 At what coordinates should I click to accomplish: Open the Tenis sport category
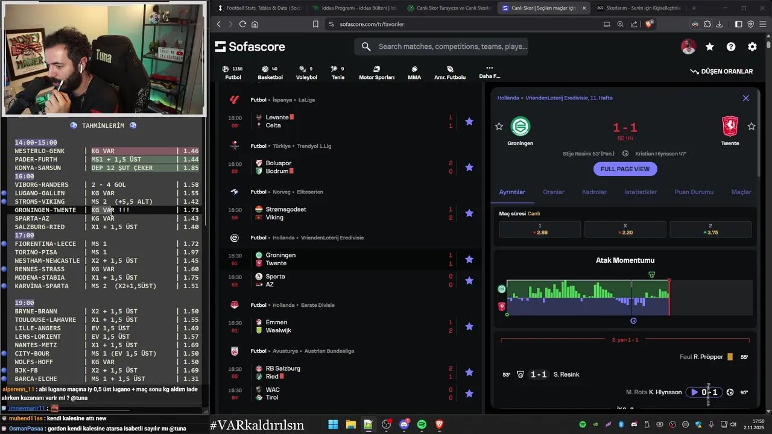point(338,73)
